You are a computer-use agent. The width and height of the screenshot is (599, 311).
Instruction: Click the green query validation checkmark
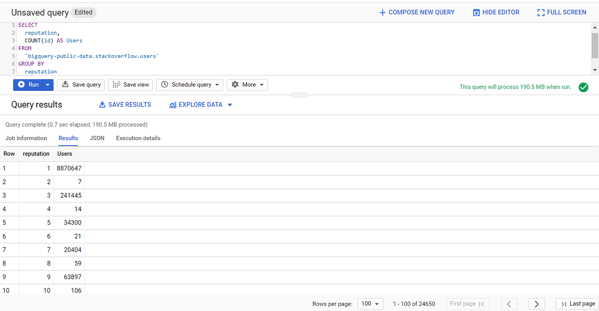tap(583, 87)
